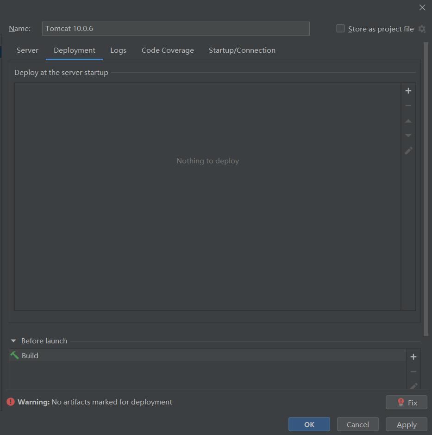Open Startup/Connection tab

242,50
